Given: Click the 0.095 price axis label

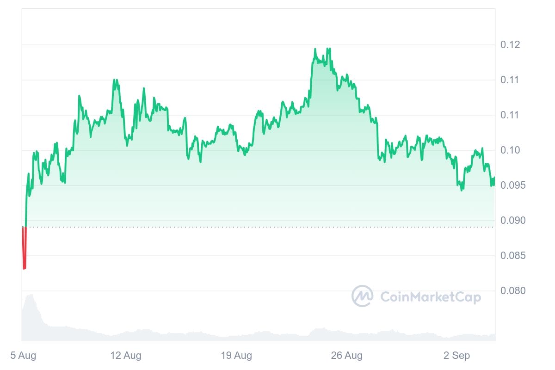Looking at the screenshot, I should click(512, 185).
